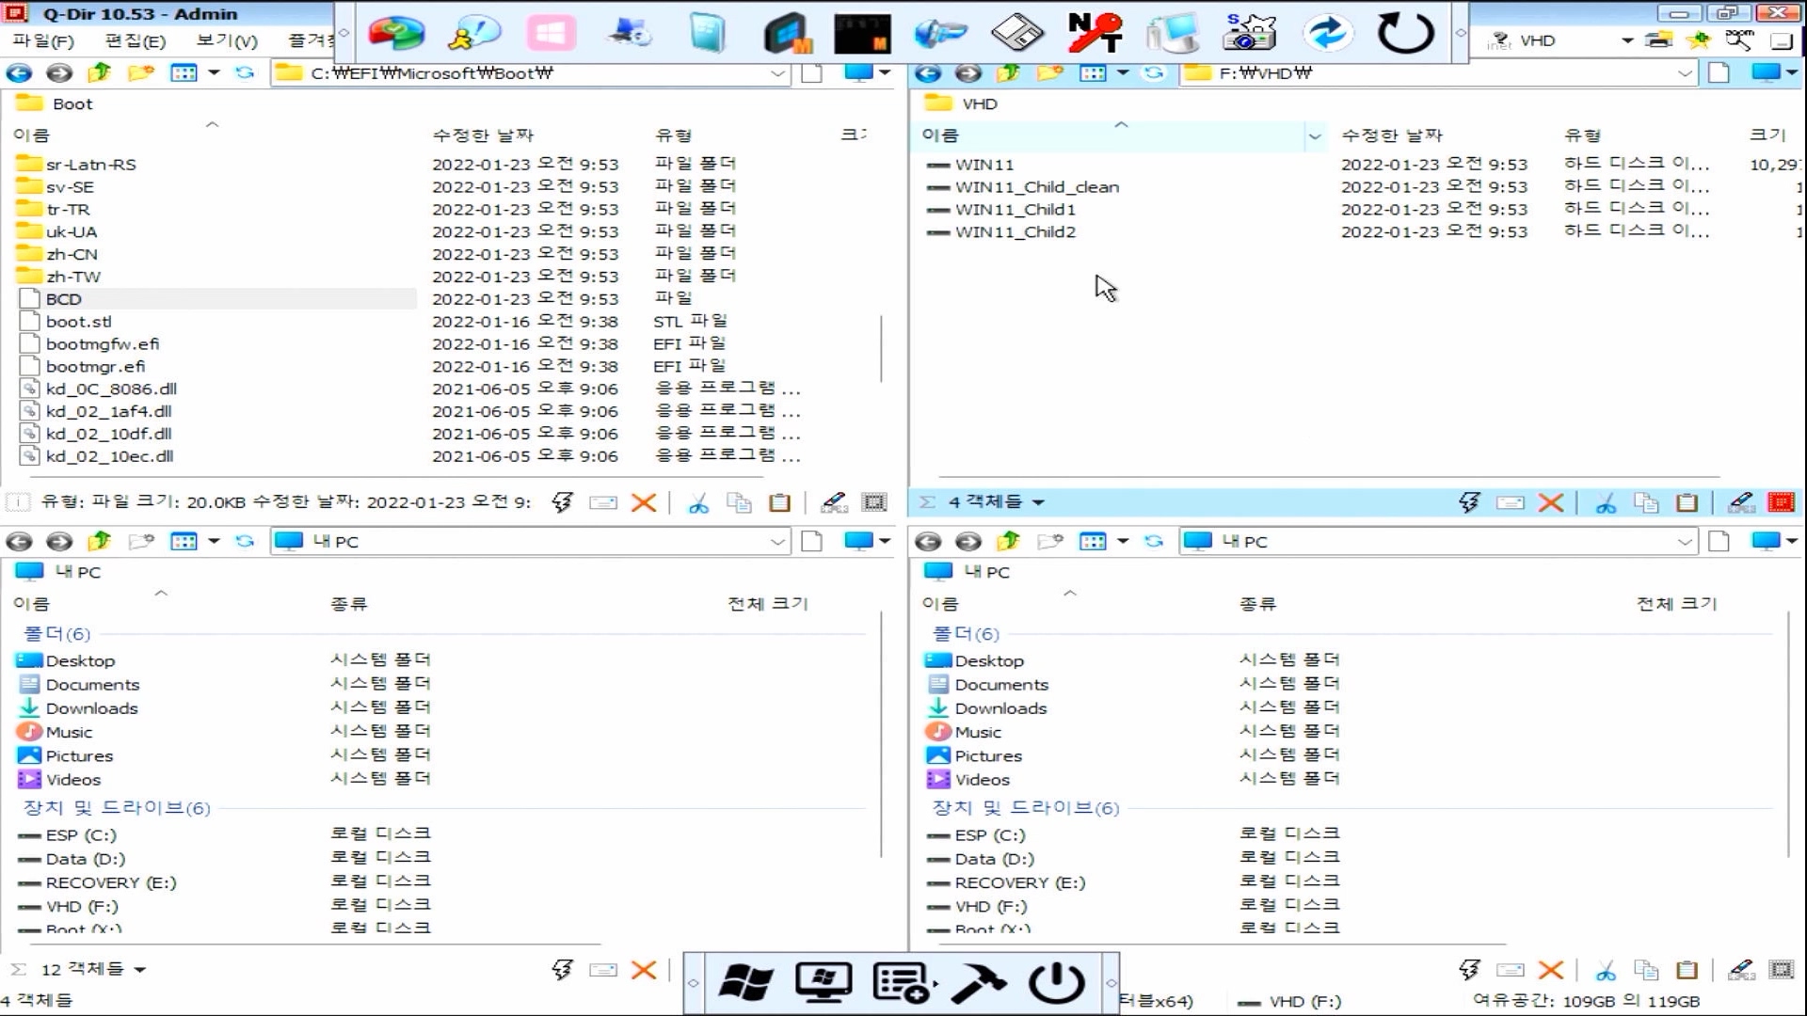Copy selection in VHD pane status bar
This screenshot has width=1807, height=1016.
tap(1646, 502)
